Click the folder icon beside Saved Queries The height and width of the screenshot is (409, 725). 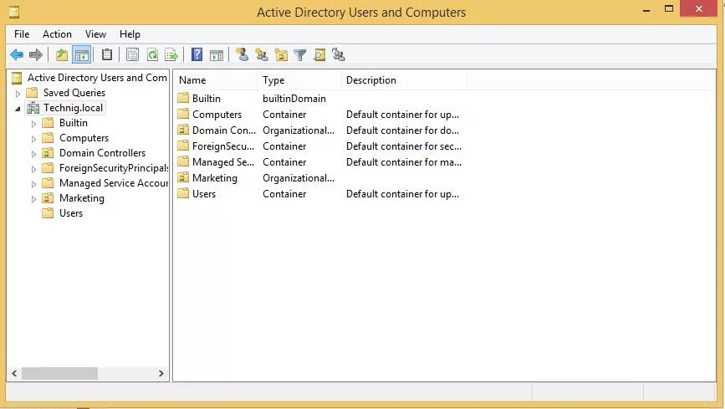[x=32, y=93]
